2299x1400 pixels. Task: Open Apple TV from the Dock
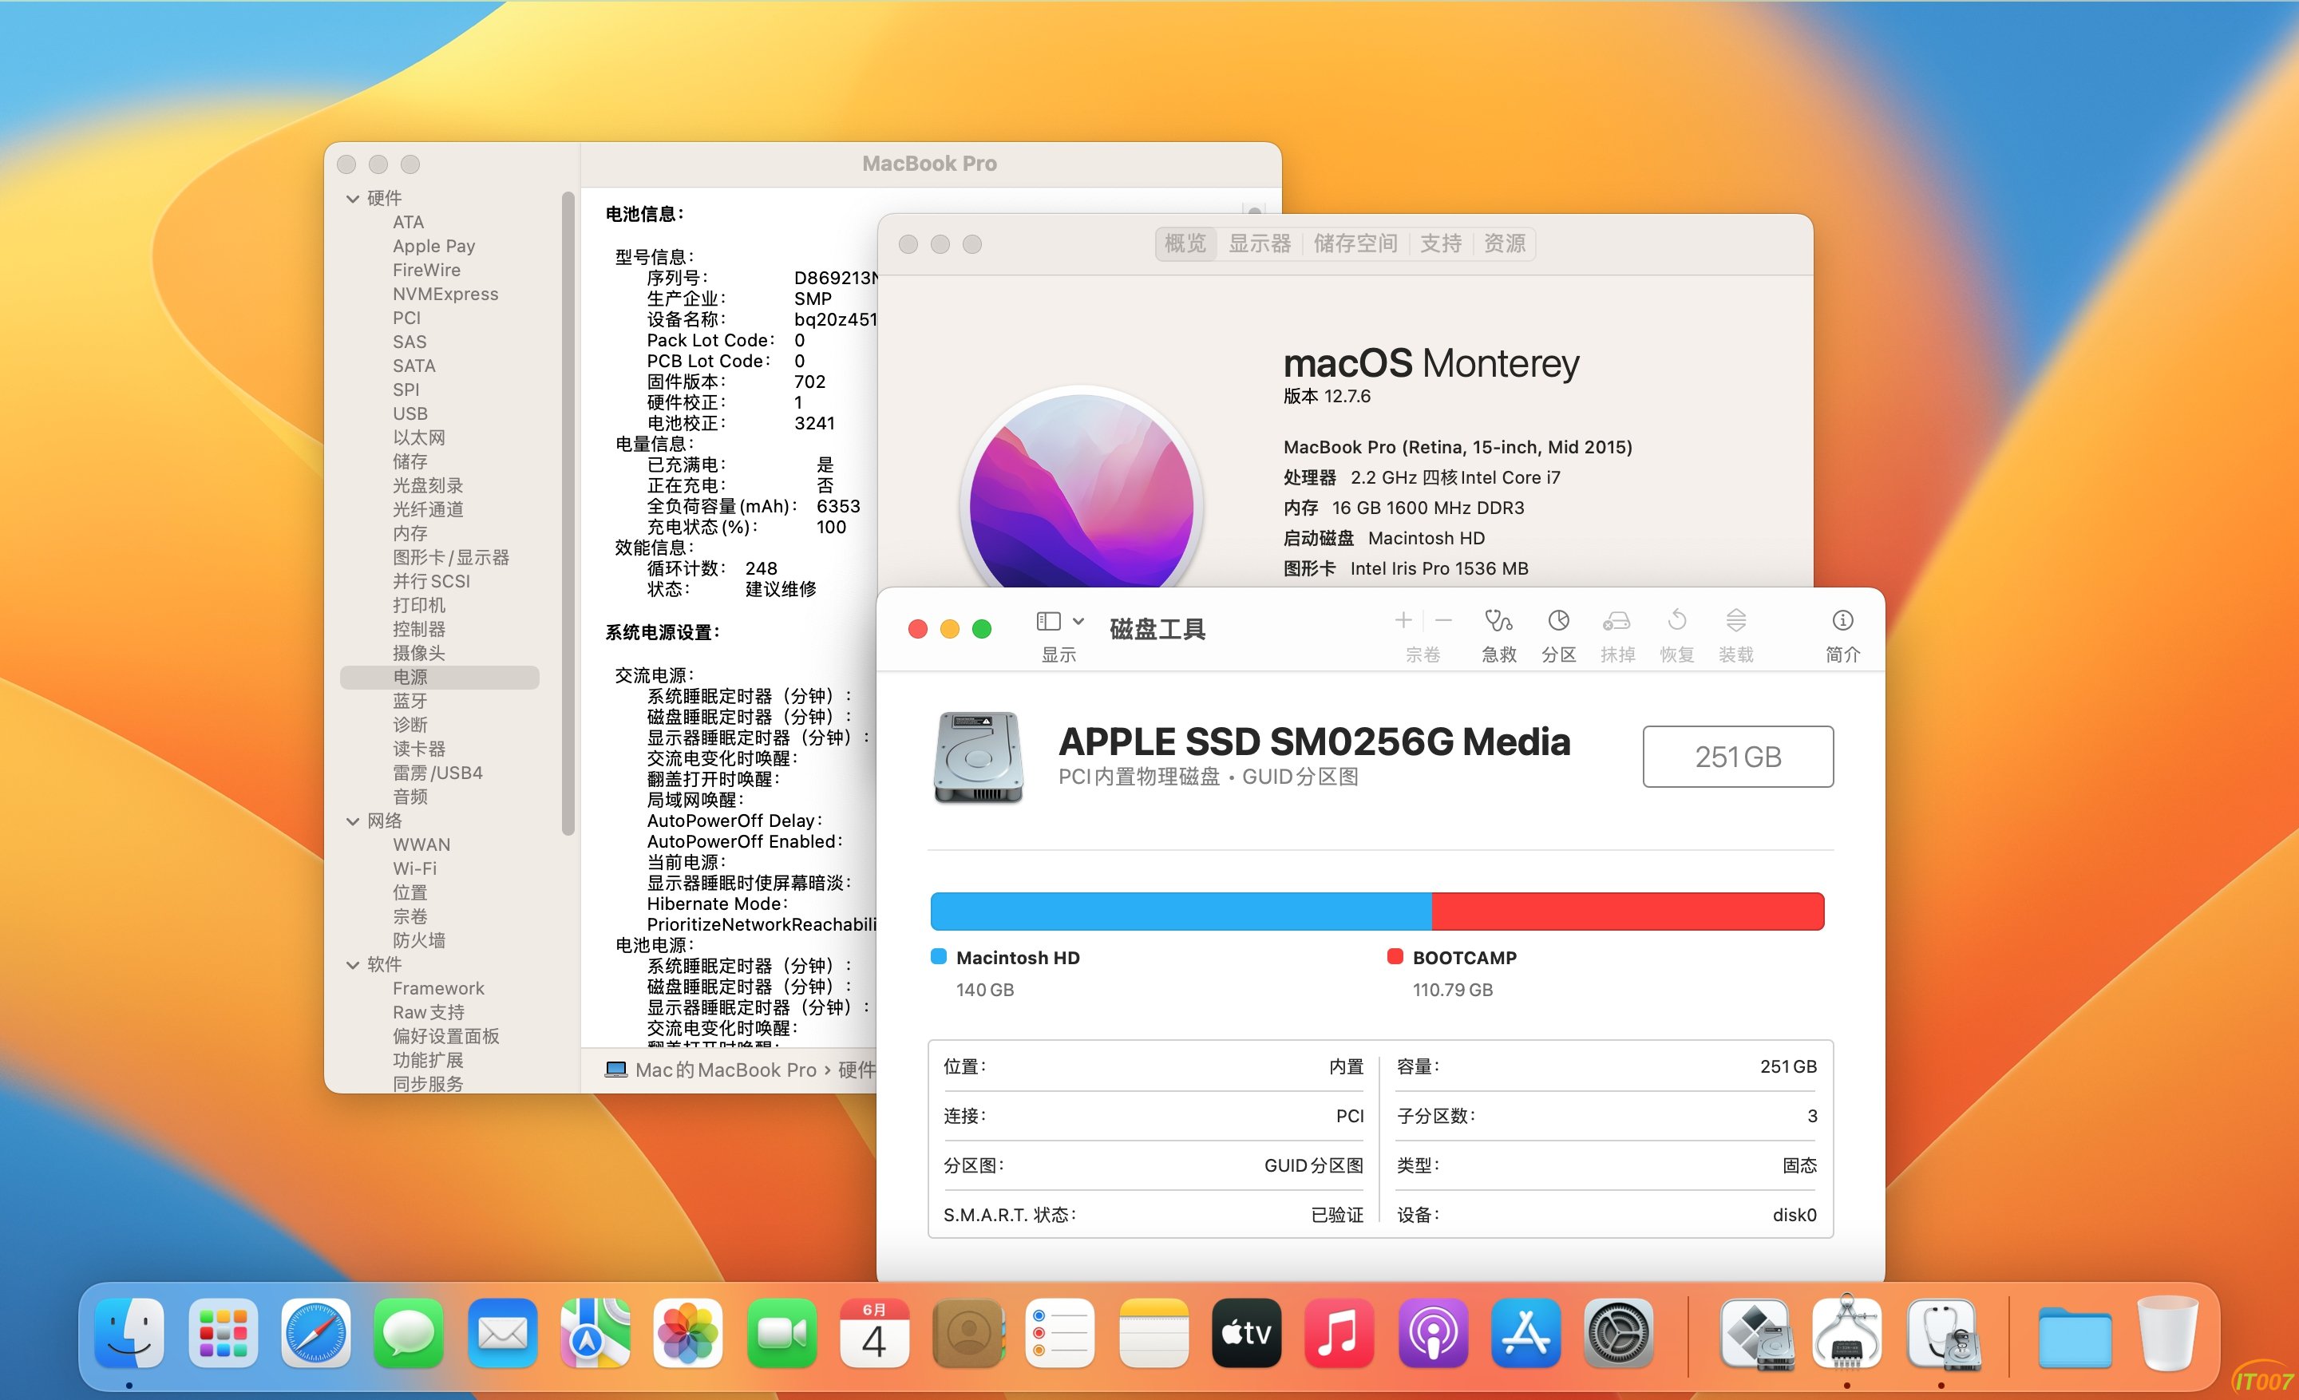click(1247, 1334)
